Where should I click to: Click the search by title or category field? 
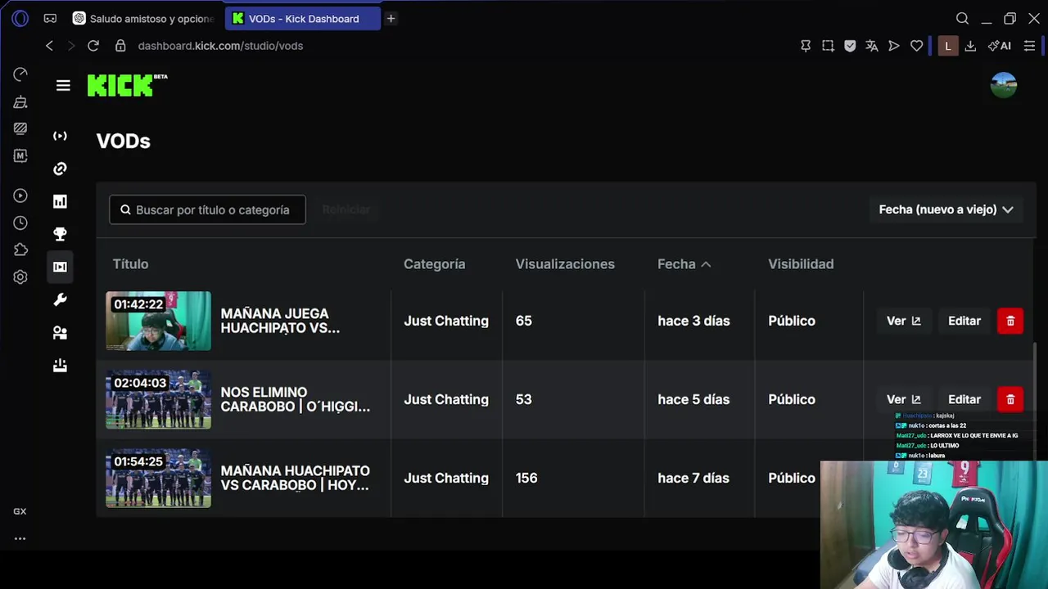coord(208,209)
